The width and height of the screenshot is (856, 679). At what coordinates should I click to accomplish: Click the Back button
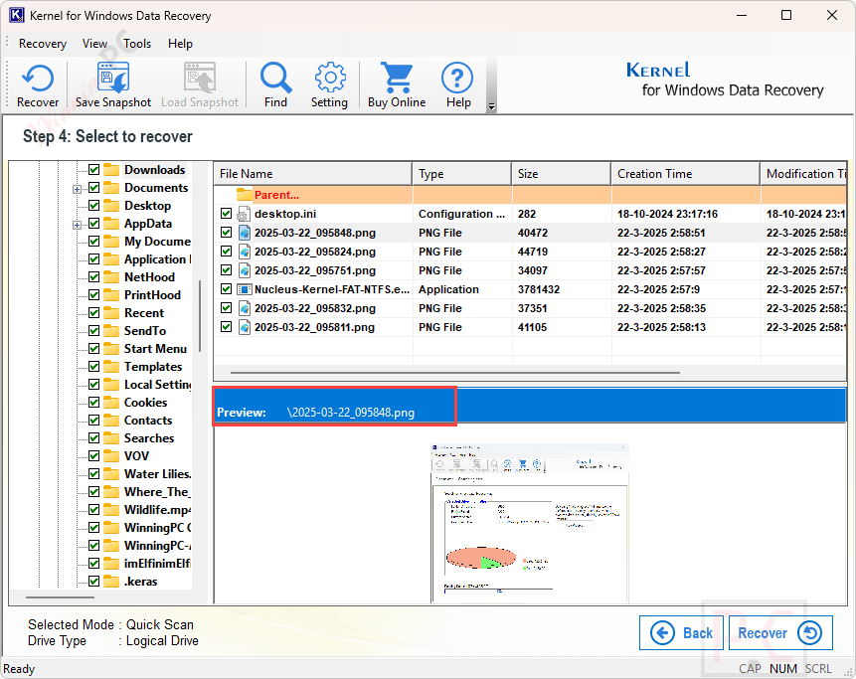(x=681, y=633)
